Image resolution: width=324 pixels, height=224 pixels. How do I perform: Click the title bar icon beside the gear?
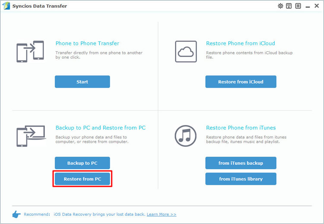click(x=289, y=6)
